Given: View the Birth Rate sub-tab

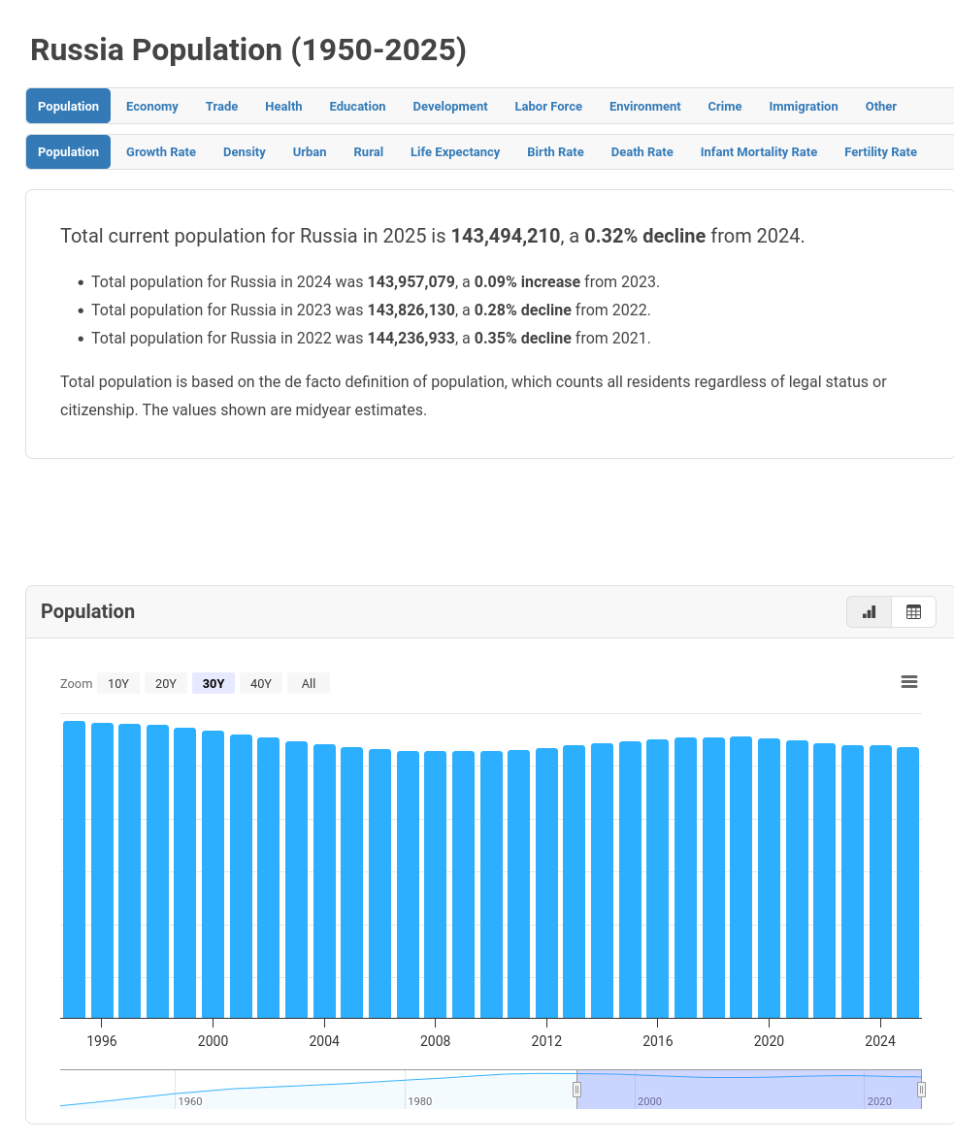Looking at the screenshot, I should pyautogui.click(x=555, y=151).
